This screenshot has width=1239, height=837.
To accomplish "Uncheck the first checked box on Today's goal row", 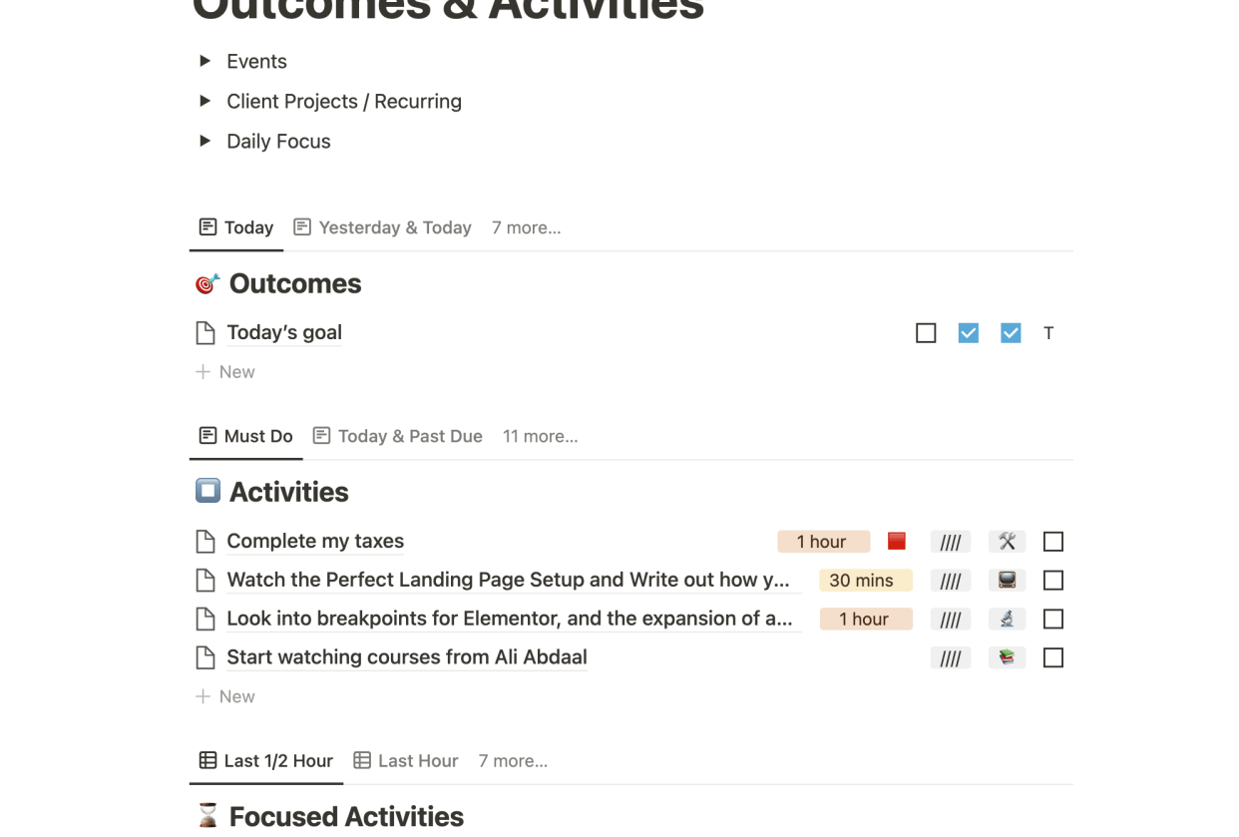I will 968,332.
